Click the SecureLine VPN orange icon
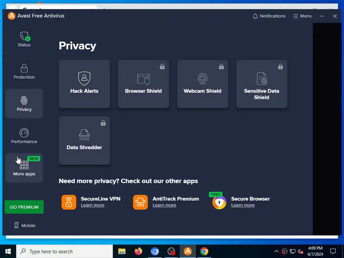This screenshot has height=258, width=344. [x=69, y=202]
